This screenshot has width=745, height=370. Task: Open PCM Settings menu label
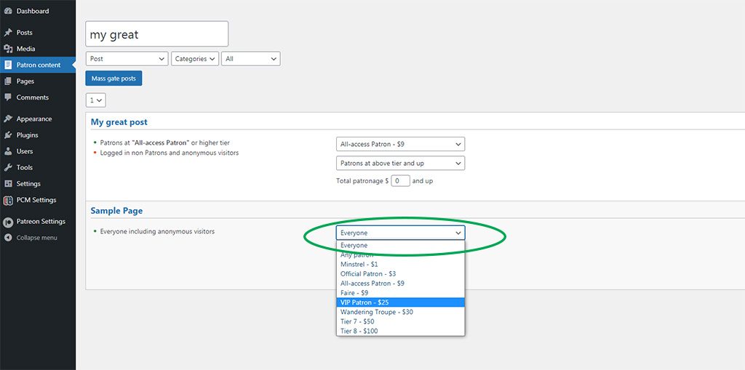(36, 200)
